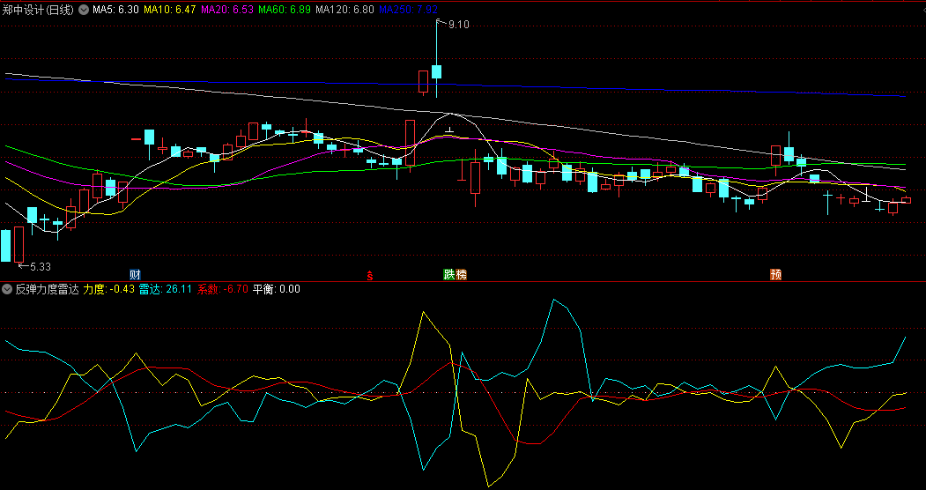The width and height of the screenshot is (926, 490).
Task: Click the blue 财 financial marker icon
Action: pos(136,274)
